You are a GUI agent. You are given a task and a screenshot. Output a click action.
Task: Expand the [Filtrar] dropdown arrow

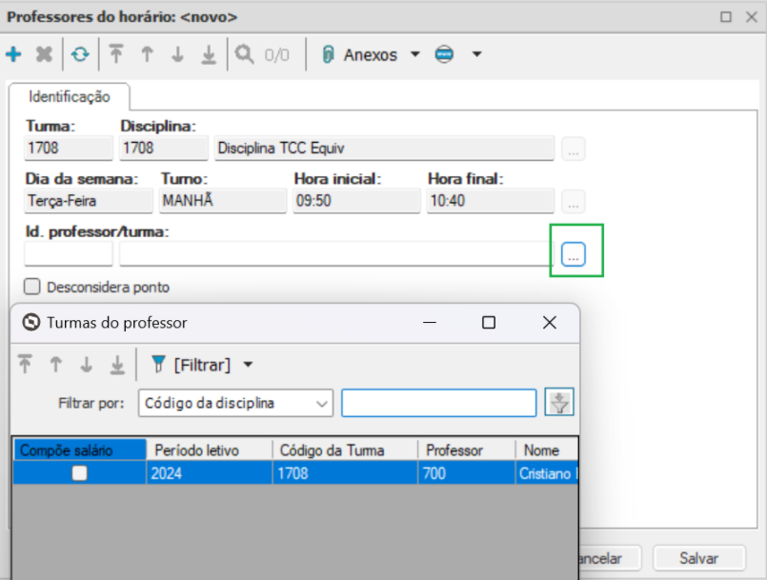tap(249, 365)
